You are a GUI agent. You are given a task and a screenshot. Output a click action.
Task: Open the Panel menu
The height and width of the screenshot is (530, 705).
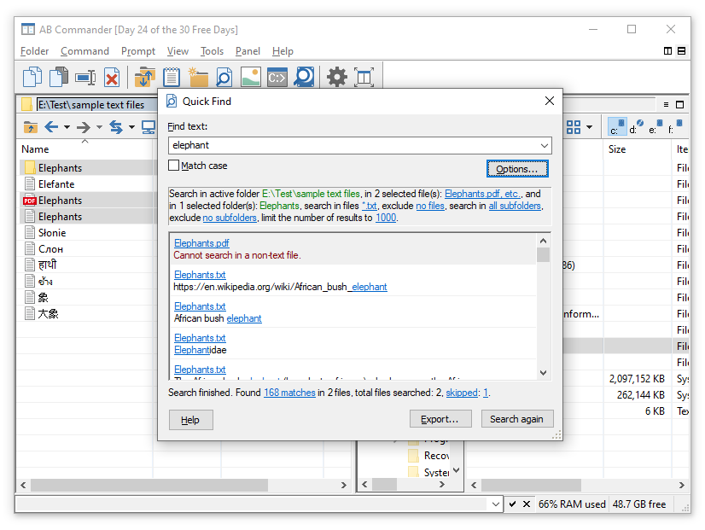point(248,51)
